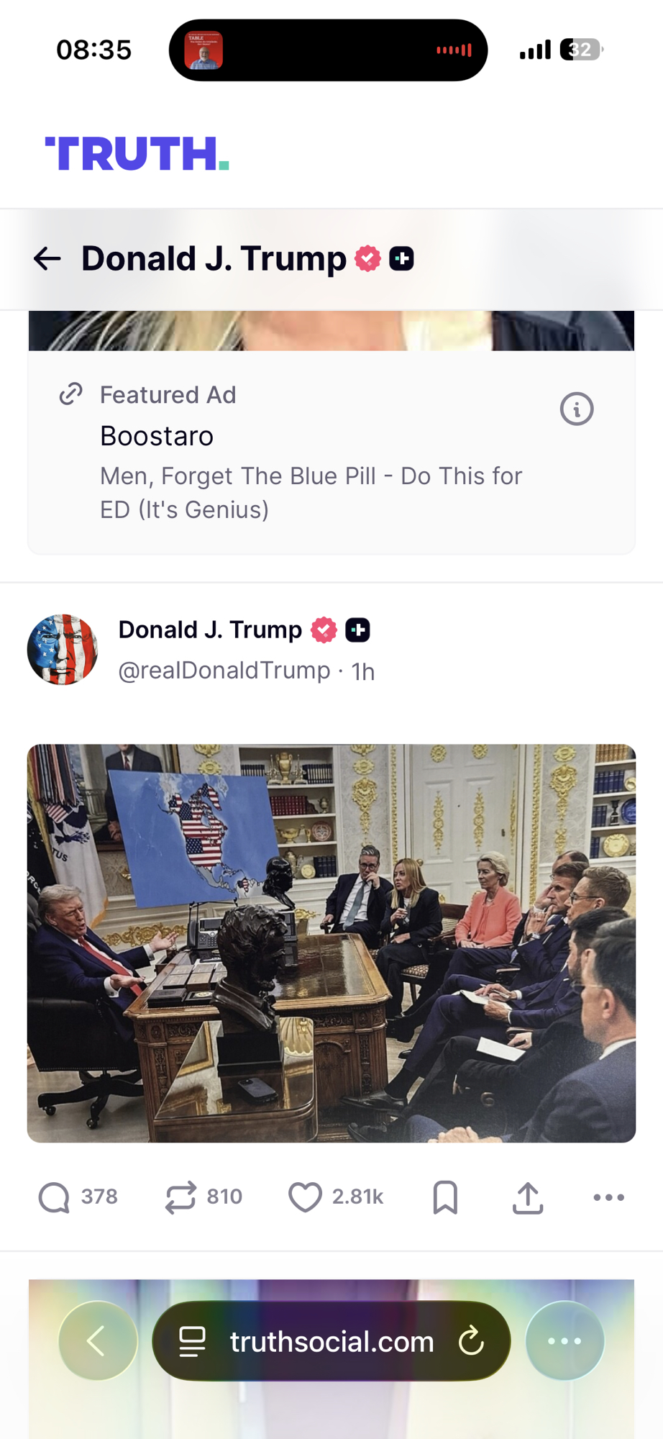Tap the back arrow beside Donald J. Trump
Image resolution: width=663 pixels, height=1439 pixels.
click(x=47, y=259)
